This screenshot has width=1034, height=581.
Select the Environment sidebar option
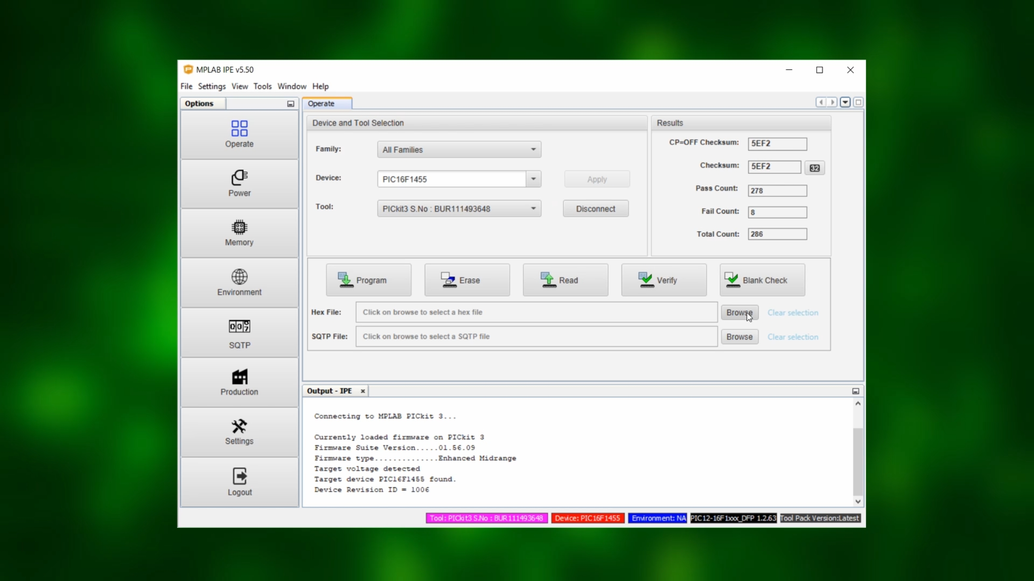[x=239, y=282]
